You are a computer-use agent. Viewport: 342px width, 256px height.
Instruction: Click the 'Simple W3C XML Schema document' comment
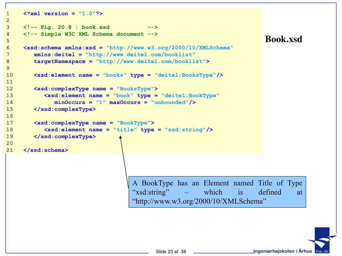coord(90,34)
